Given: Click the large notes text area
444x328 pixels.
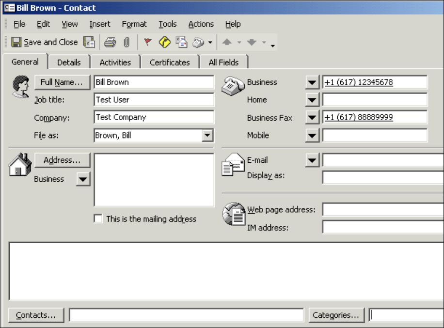Looking at the screenshot, I should (x=226, y=271).
